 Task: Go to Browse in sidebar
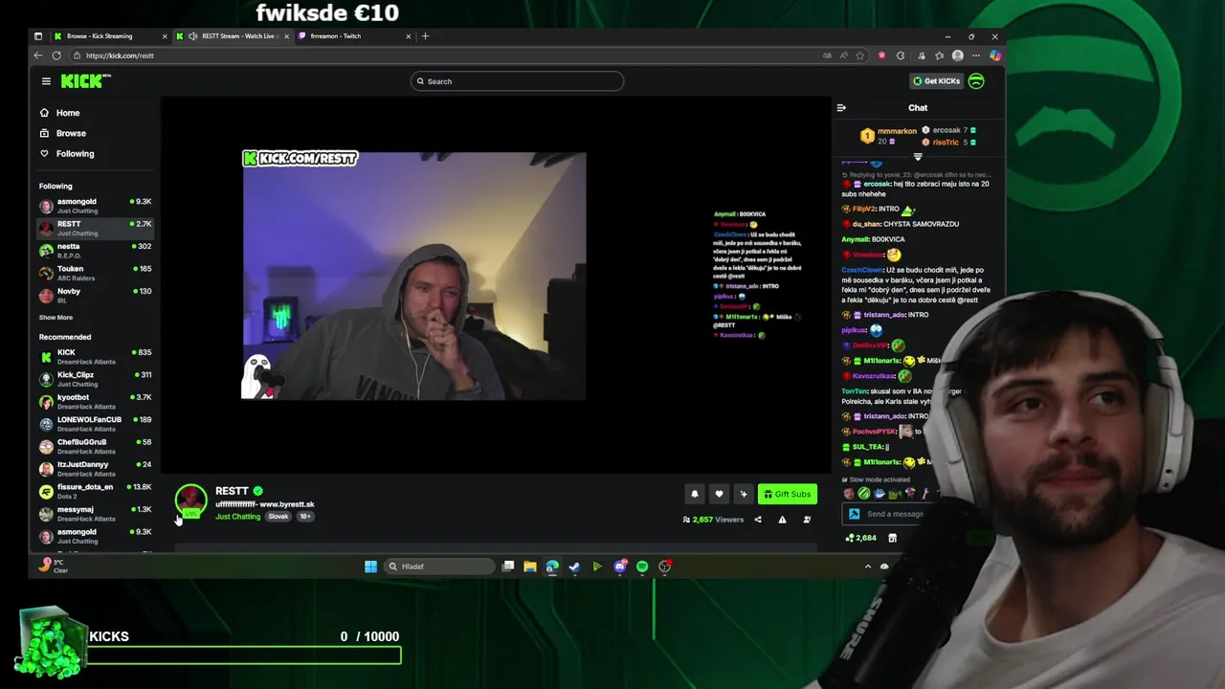pyautogui.click(x=63, y=133)
